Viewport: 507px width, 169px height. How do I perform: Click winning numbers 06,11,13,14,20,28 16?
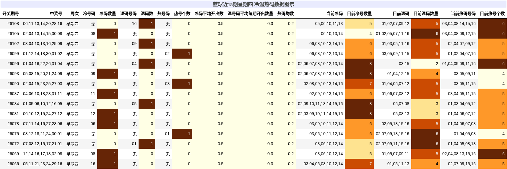click(43, 24)
